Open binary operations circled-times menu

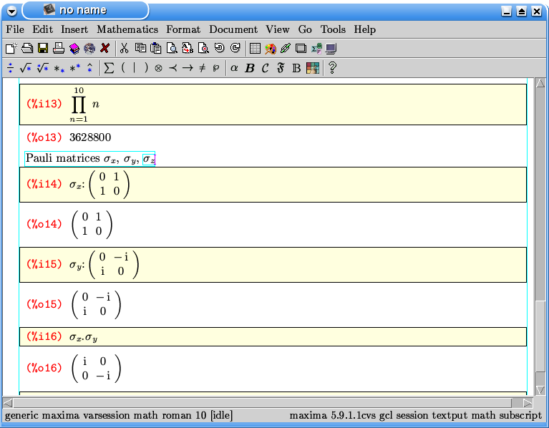point(159,68)
